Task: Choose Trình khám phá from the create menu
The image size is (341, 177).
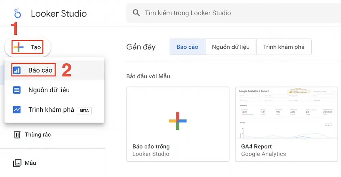Action: pos(54,110)
